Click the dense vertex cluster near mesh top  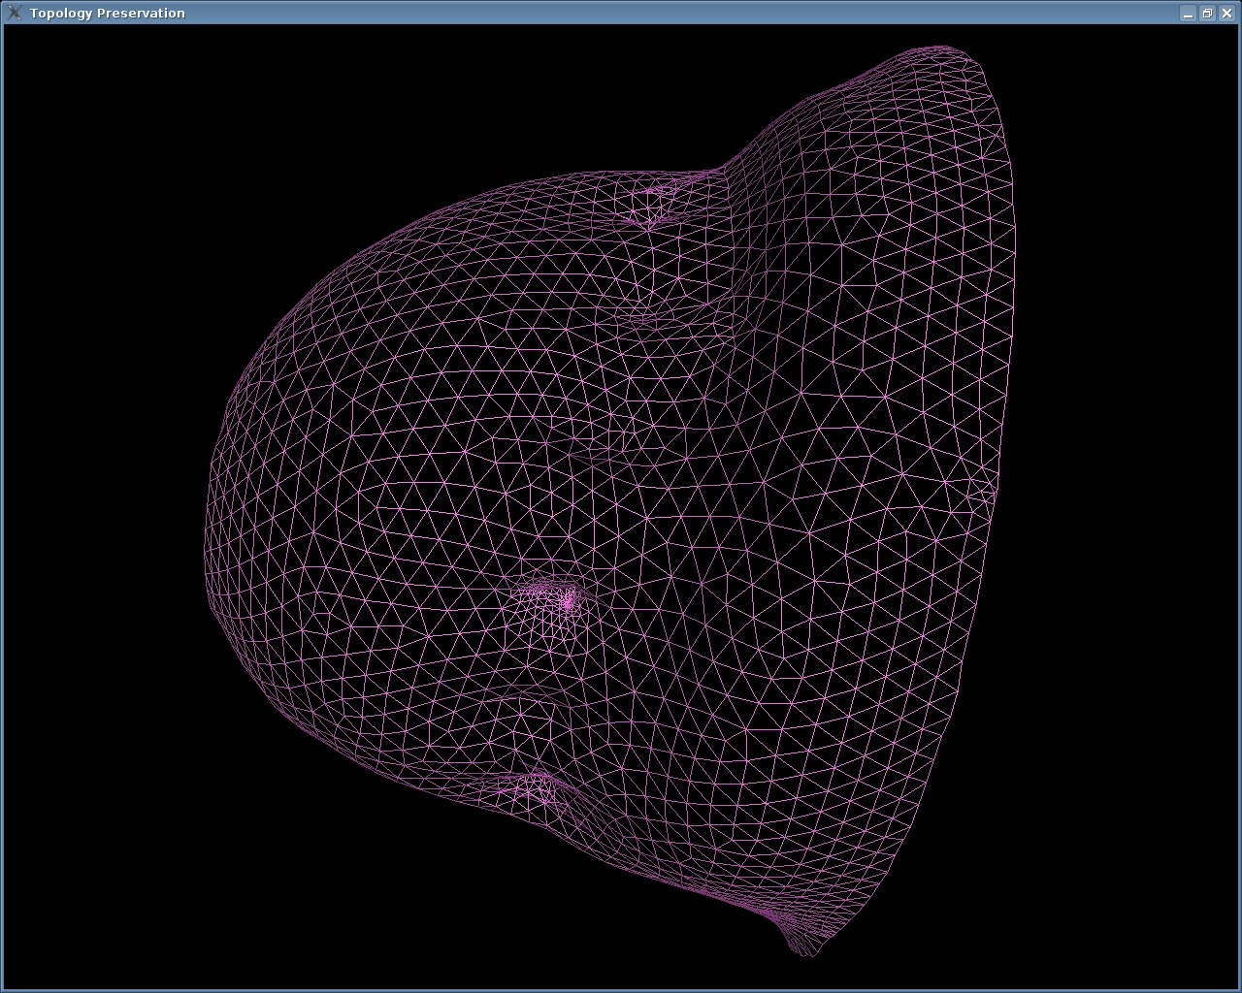(650, 206)
